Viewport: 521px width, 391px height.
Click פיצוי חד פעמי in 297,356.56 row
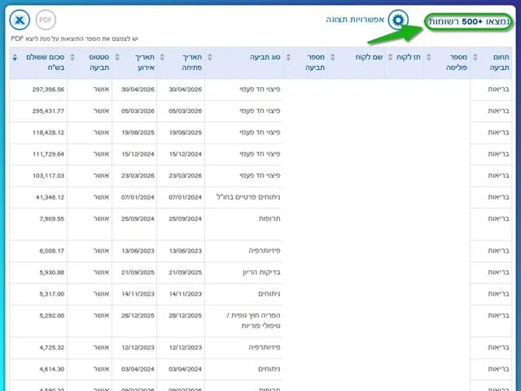[x=260, y=90]
